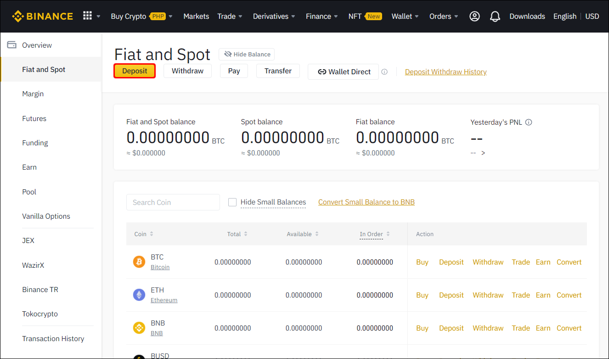View info icon beside Yesterday's PNL
This screenshot has width=609, height=359.
(x=529, y=122)
